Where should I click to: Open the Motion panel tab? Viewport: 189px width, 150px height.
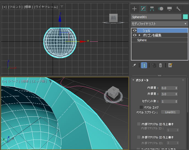coord(161,9)
